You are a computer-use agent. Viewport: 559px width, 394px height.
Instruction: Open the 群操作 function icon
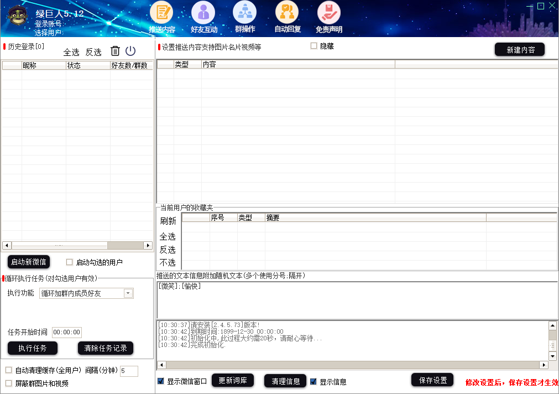[x=244, y=12]
